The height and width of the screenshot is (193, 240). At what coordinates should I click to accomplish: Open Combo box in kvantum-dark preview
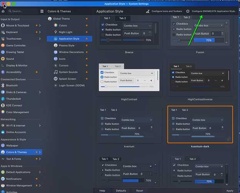click(208, 120)
